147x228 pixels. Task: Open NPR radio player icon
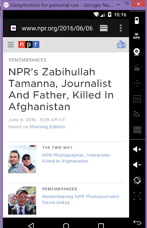click(x=121, y=44)
